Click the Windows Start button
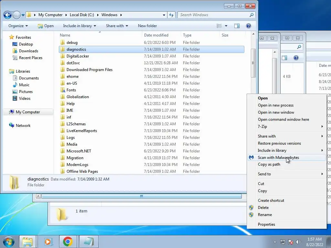The image size is (331, 248). coord(8,242)
